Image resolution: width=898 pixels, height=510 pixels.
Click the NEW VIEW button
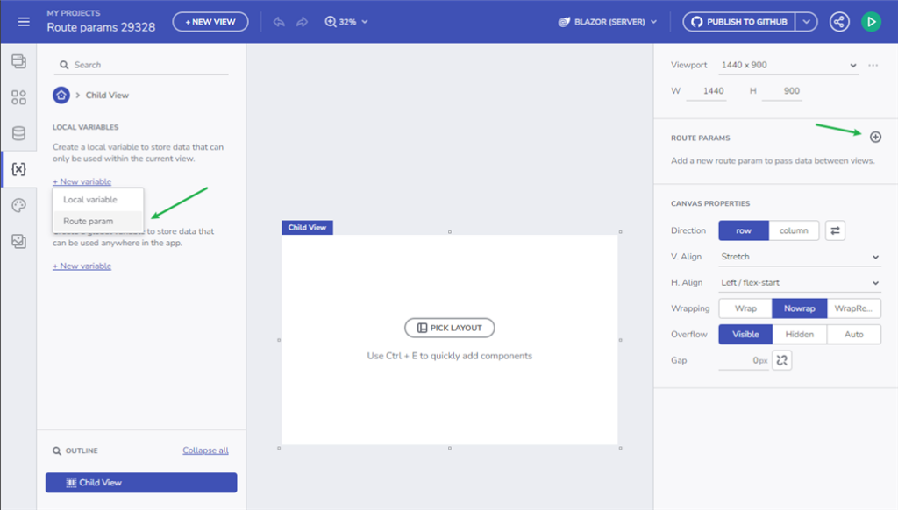(210, 21)
